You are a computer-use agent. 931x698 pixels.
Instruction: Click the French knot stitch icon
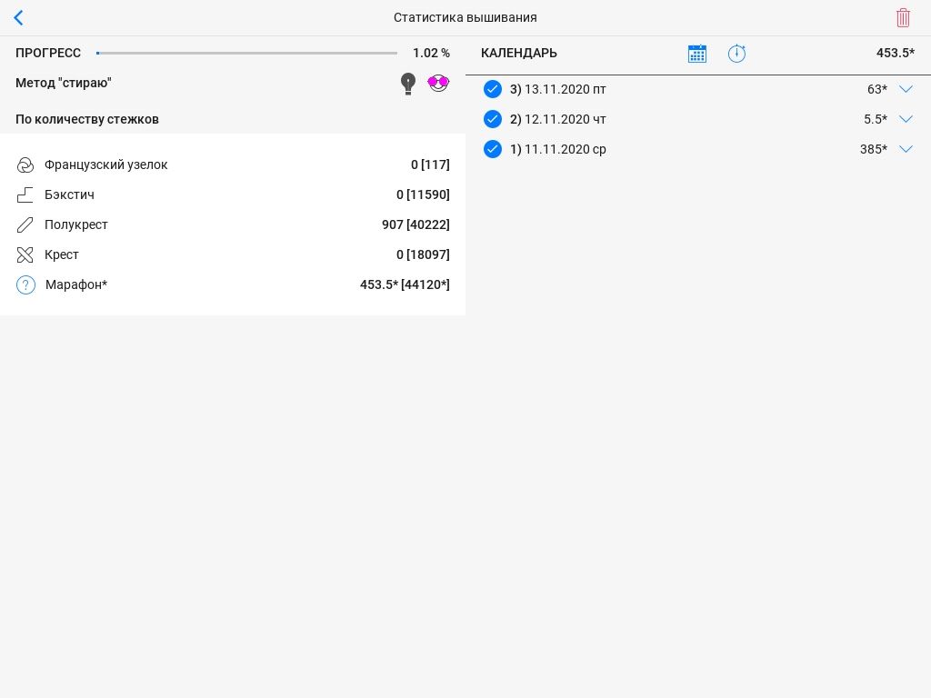tap(25, 165)
